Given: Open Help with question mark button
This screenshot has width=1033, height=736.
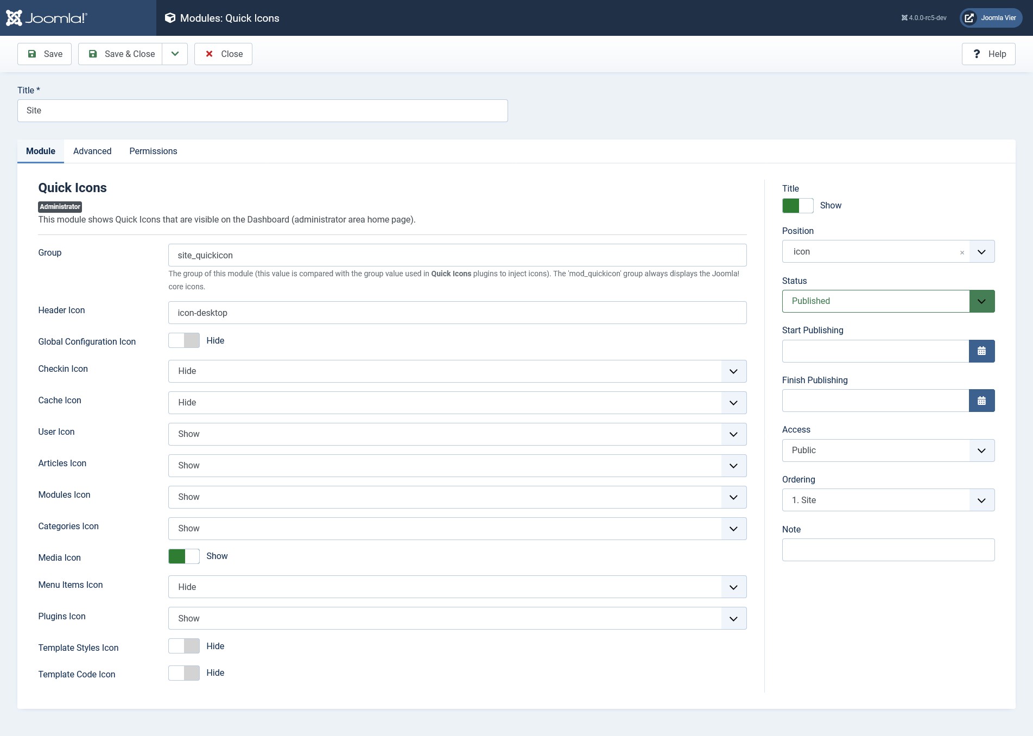Looking at the screenshot, I should pyautogui.click(x=988, y=54).
